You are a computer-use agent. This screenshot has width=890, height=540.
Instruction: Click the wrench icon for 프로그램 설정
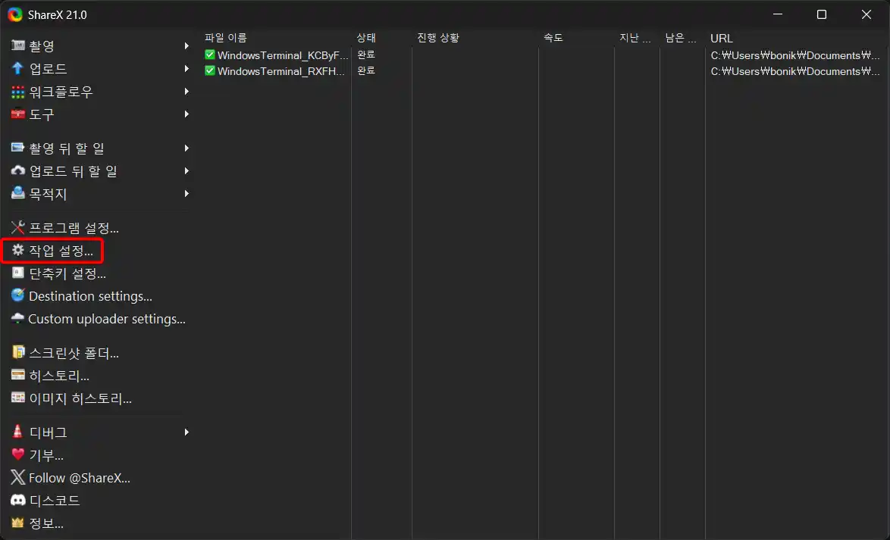point(18,228)
